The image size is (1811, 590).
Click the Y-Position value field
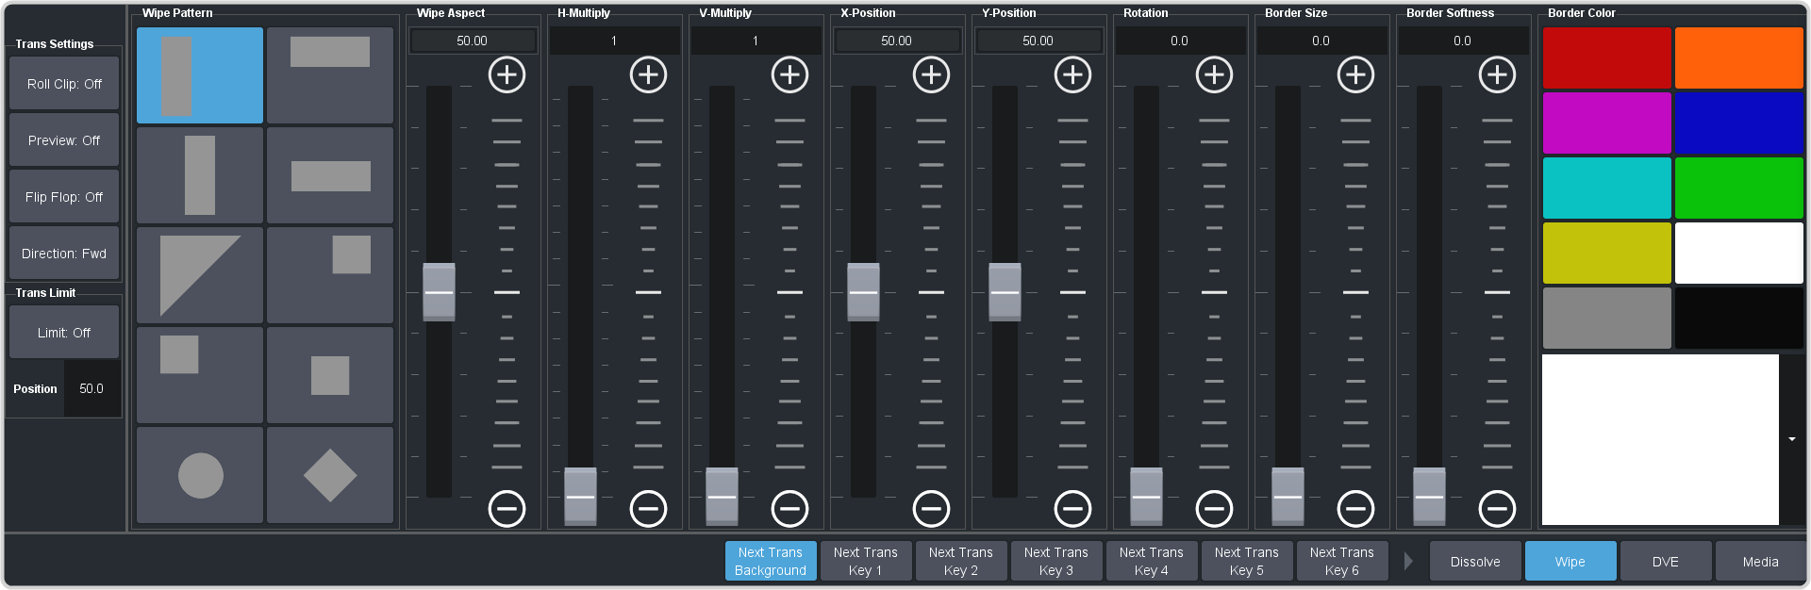1038,41
